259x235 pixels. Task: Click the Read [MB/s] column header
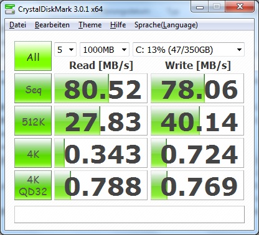coord(101,65)
